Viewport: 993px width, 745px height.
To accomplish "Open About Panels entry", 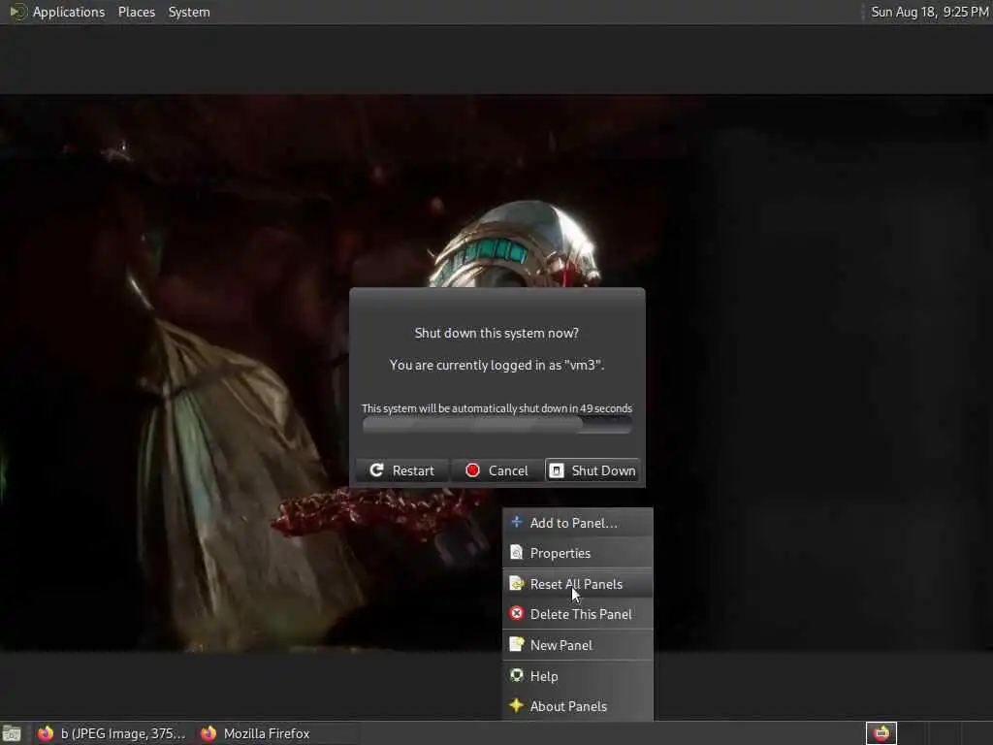I will pos(578,706).
